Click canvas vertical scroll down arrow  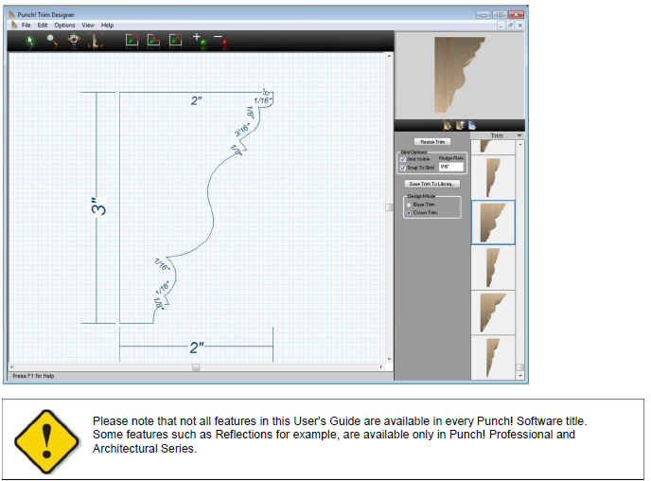(x=389, y=359)
